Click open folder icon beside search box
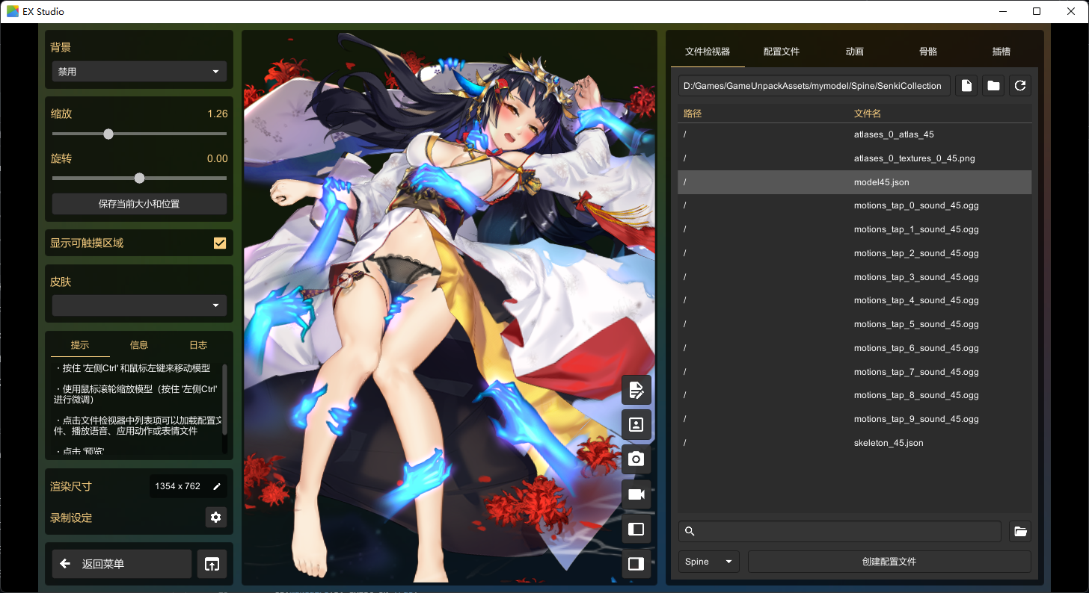 point(1020,532)
